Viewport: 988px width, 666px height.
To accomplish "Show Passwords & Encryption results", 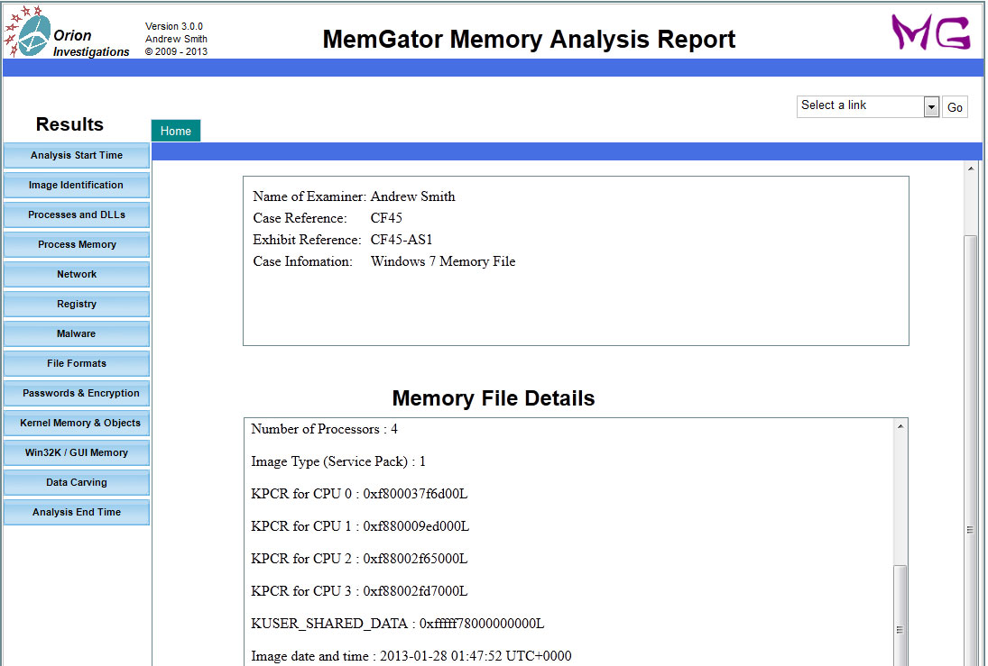I will click(77, 394).
